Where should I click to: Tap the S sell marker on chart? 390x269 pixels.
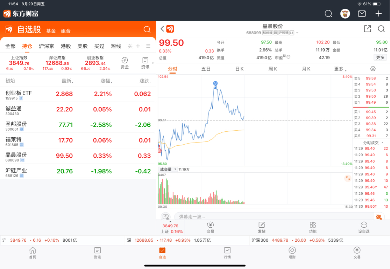(x=215, y=83)
